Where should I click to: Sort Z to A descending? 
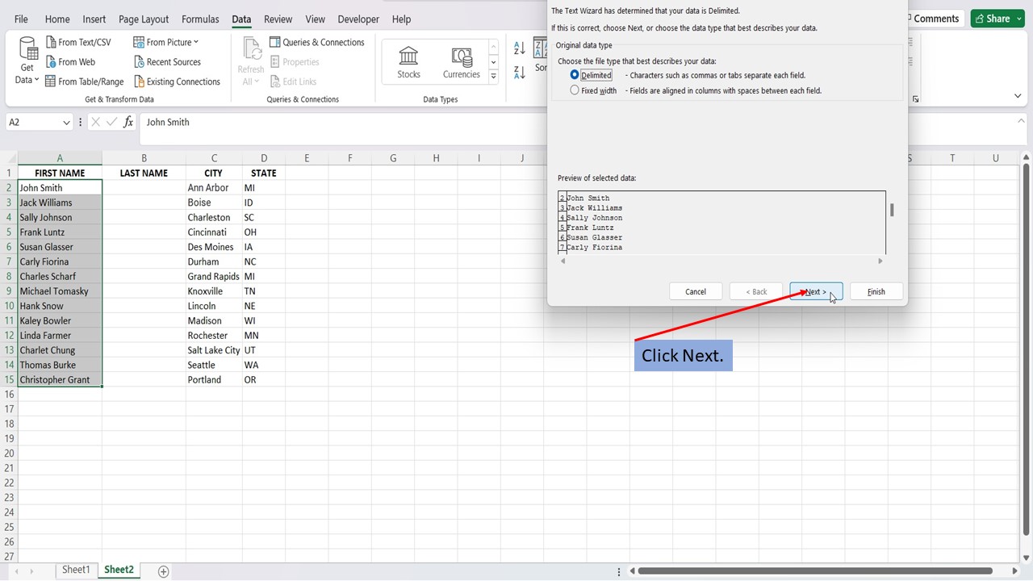tap(520, 72)
